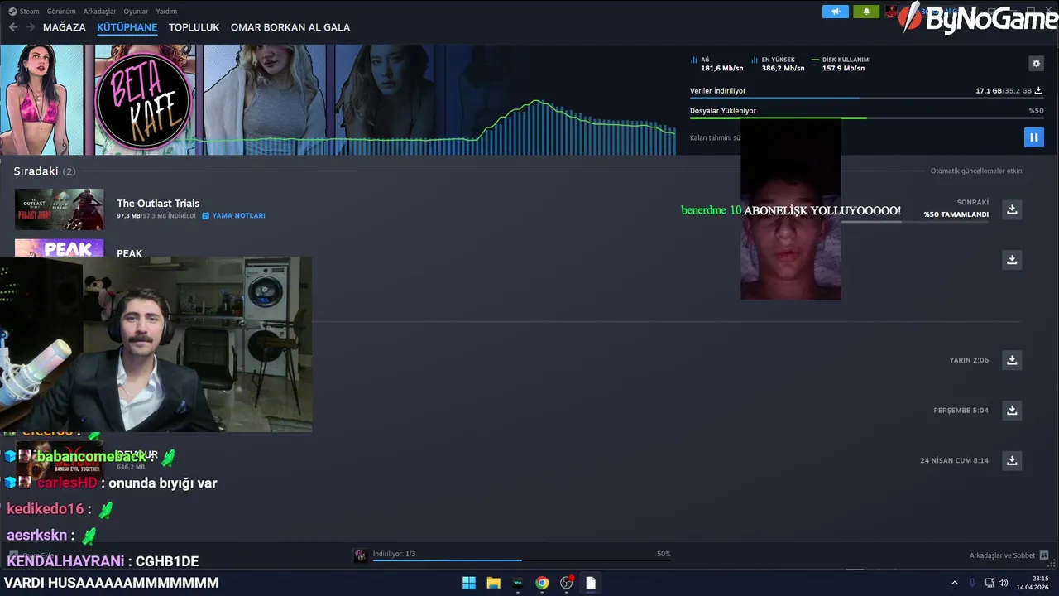1059x596 pixels.
Task: Click the download icon beside 17,1 GB/35,2 GB
Action: (x=1038, y=90)
